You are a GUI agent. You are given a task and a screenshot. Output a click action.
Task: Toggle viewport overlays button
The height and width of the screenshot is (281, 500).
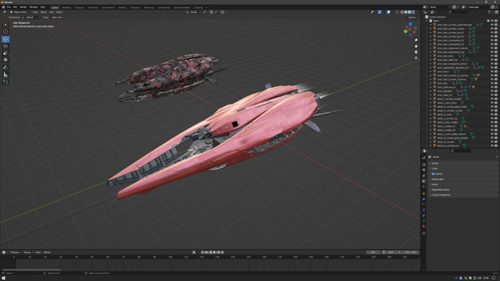click(x=388, y=12)
